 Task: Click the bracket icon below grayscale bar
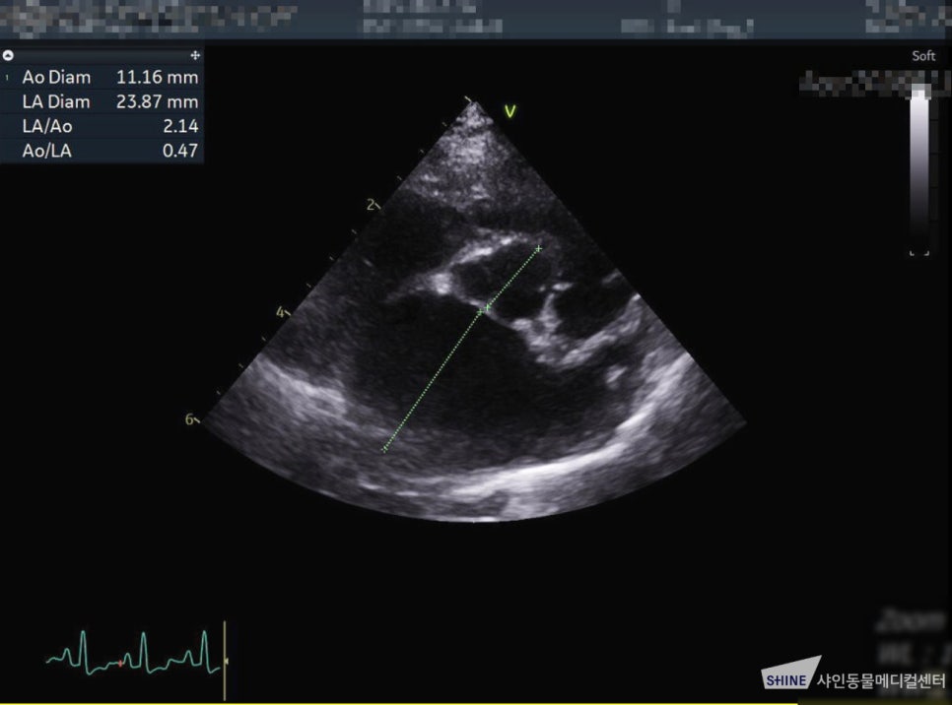[919, 253]
